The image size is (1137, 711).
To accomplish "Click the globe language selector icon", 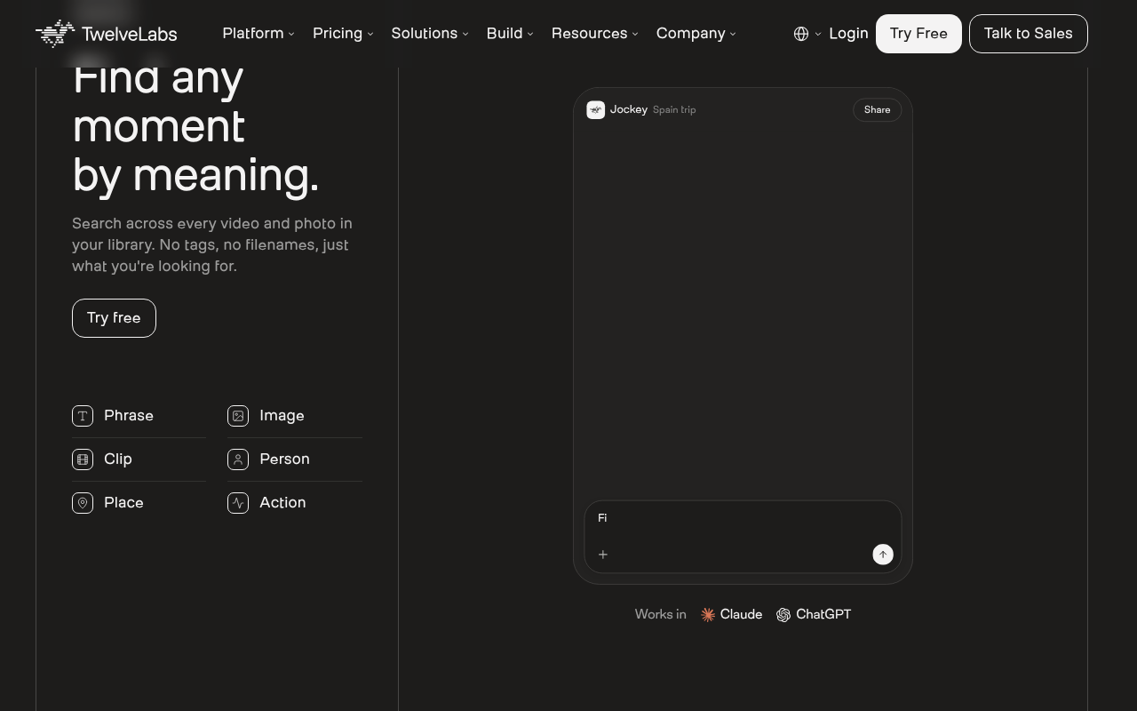I will (801, 34).
